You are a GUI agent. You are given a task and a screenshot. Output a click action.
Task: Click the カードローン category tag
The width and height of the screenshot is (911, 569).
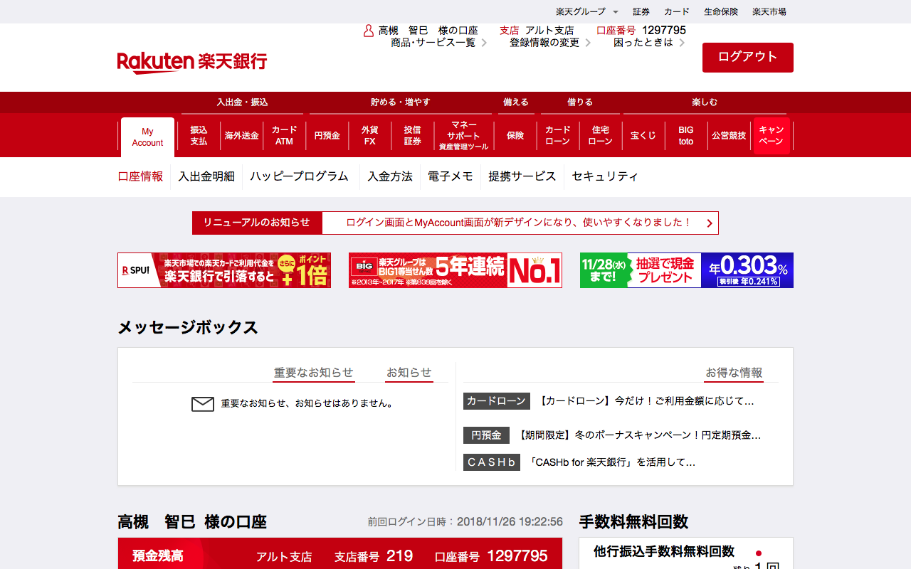[497, 401]
